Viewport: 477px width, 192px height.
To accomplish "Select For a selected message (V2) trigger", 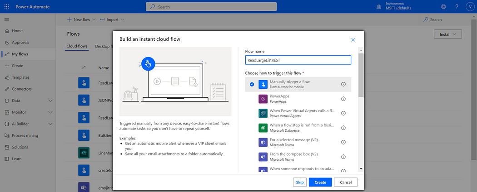I will point(298,142).
